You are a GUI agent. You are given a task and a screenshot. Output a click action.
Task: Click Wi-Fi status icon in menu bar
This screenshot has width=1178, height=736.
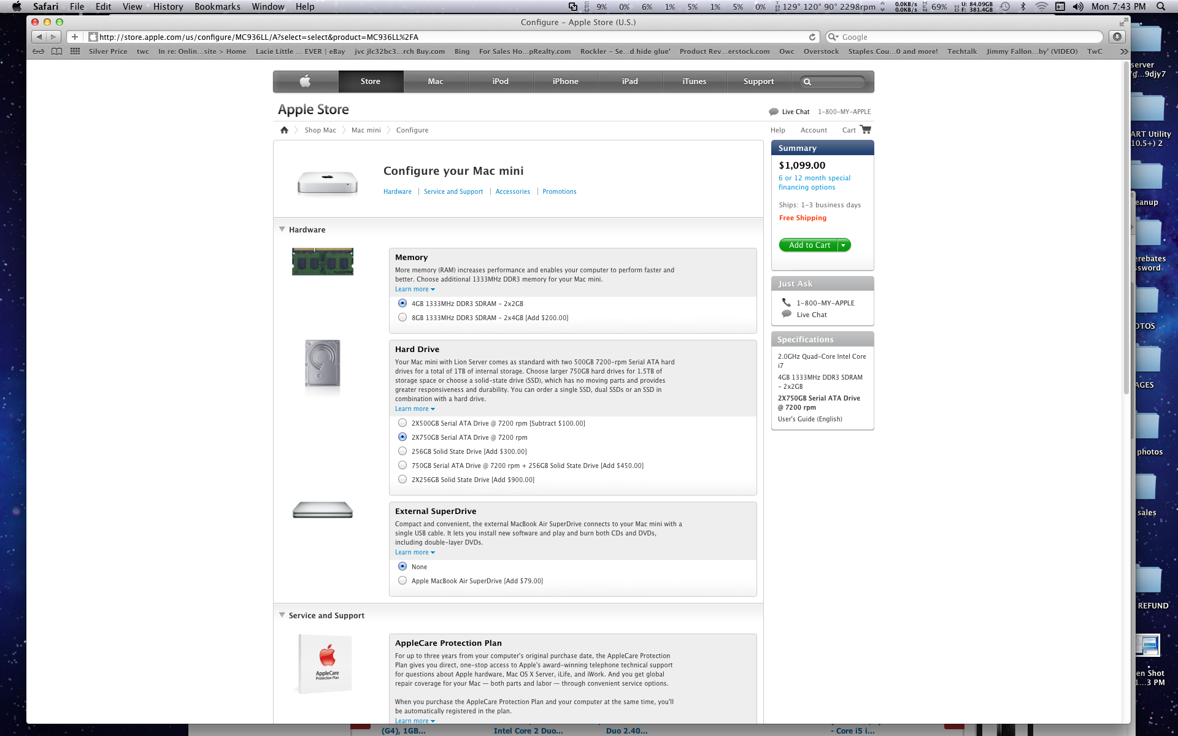click(x=1041, y=7)
